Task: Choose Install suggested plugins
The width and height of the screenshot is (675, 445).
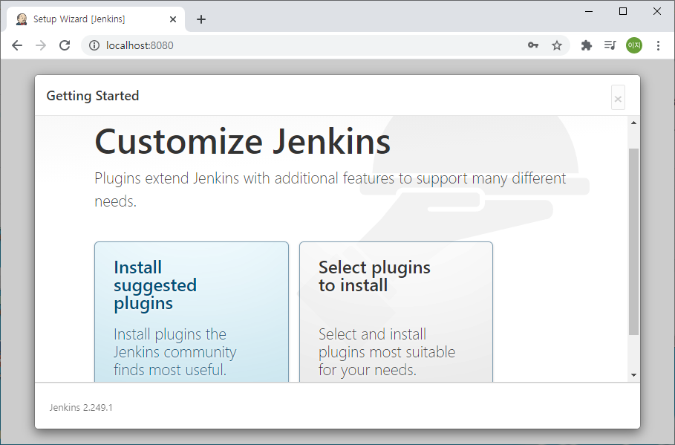Action: pos(192,312)
